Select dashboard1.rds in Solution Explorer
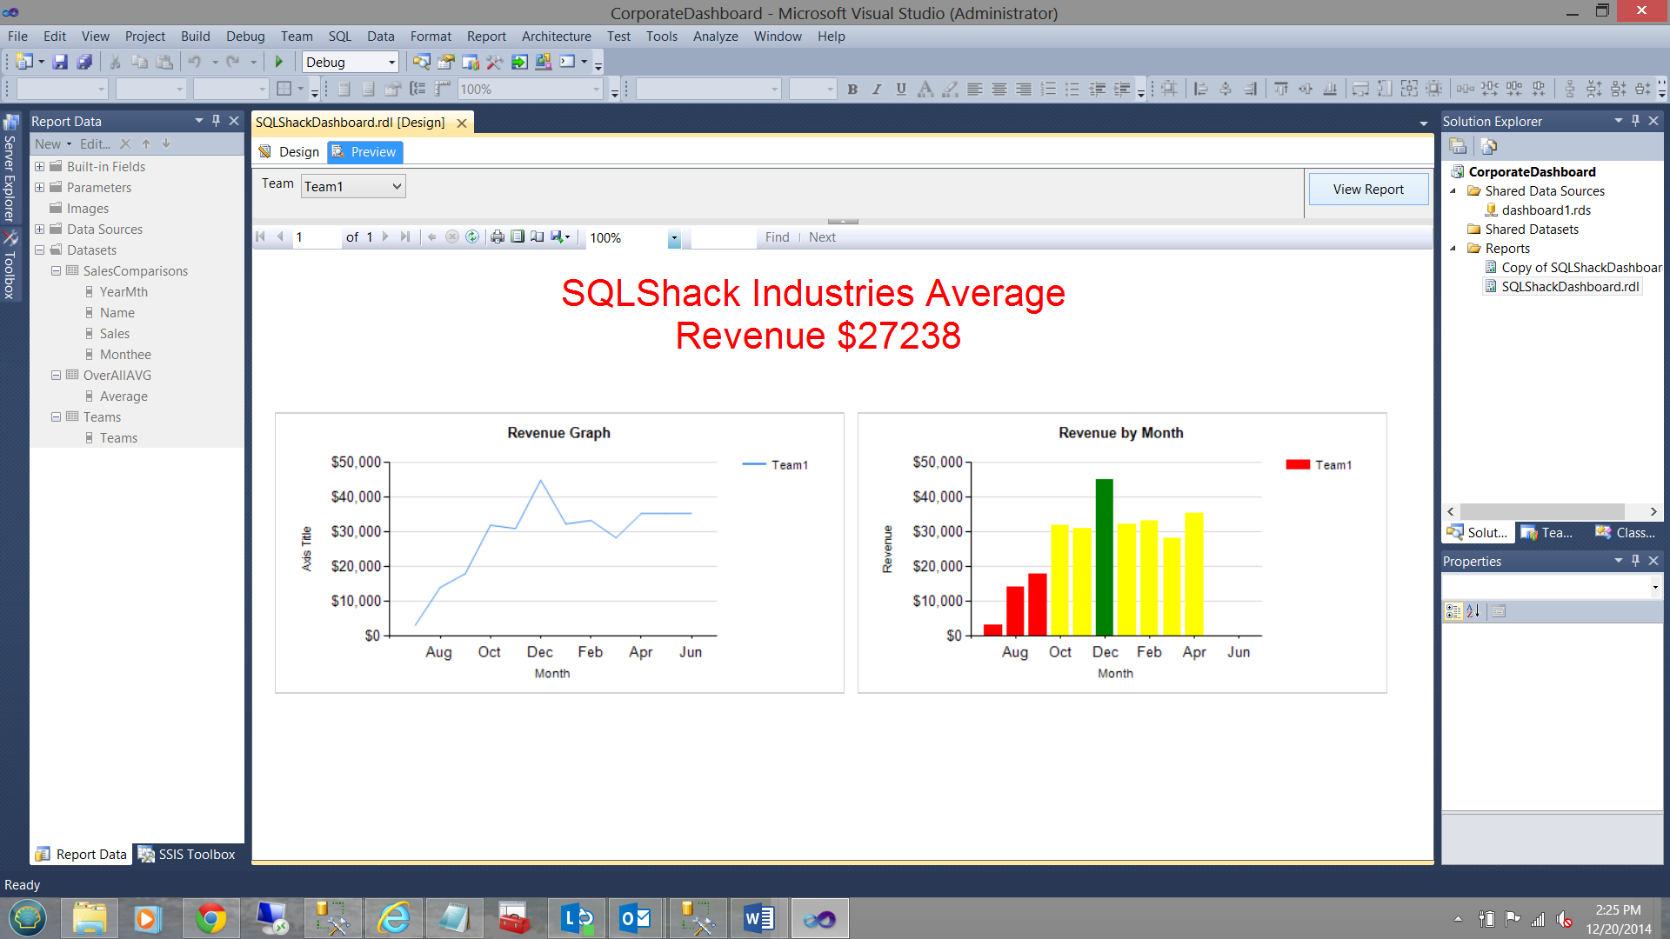The height and width of the screenshot is (939, 1670). coord(1546,210)
